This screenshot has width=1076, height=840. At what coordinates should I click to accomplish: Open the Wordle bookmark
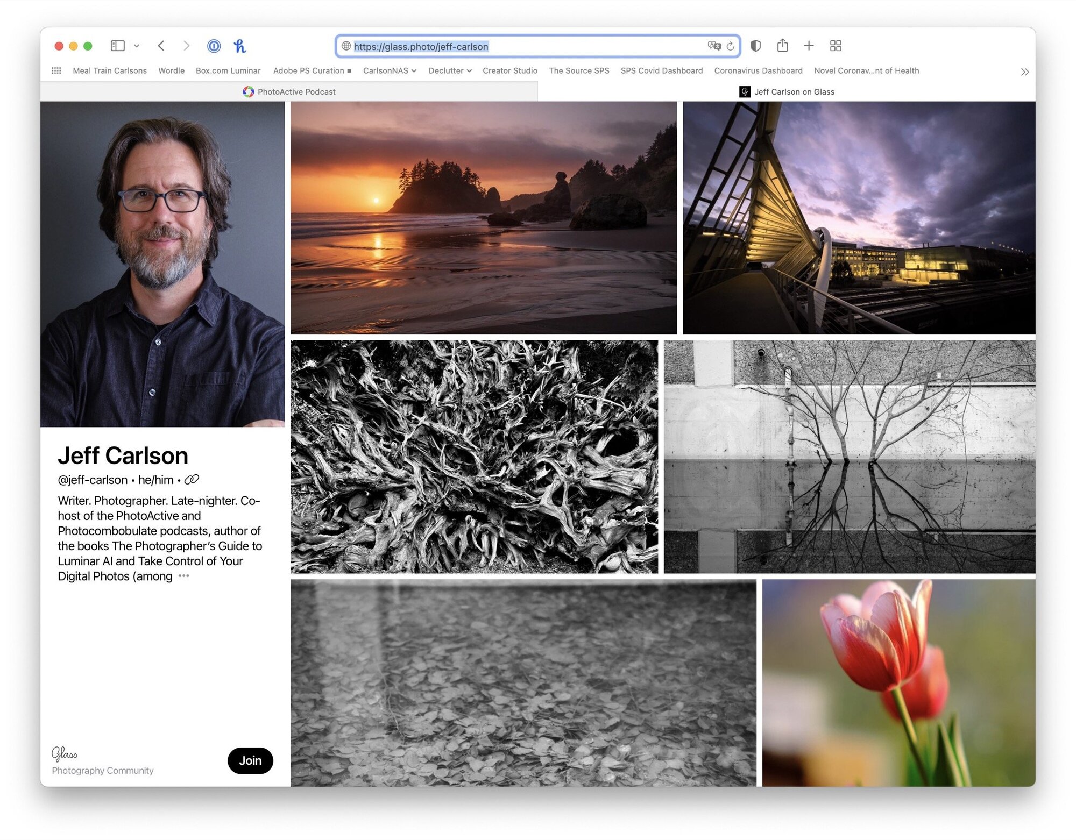(x=171, y=71)
